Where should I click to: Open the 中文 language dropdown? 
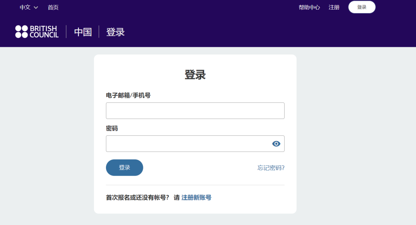coord(29,7)
